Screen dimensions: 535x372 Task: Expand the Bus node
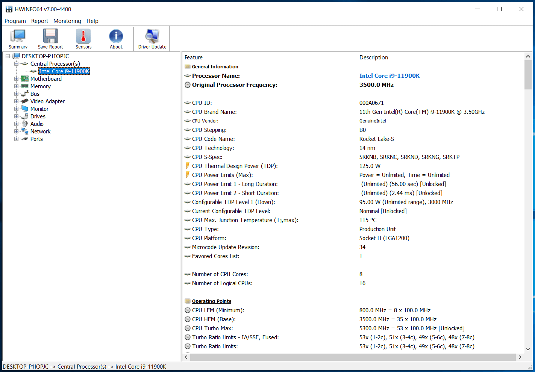(16, 94)
